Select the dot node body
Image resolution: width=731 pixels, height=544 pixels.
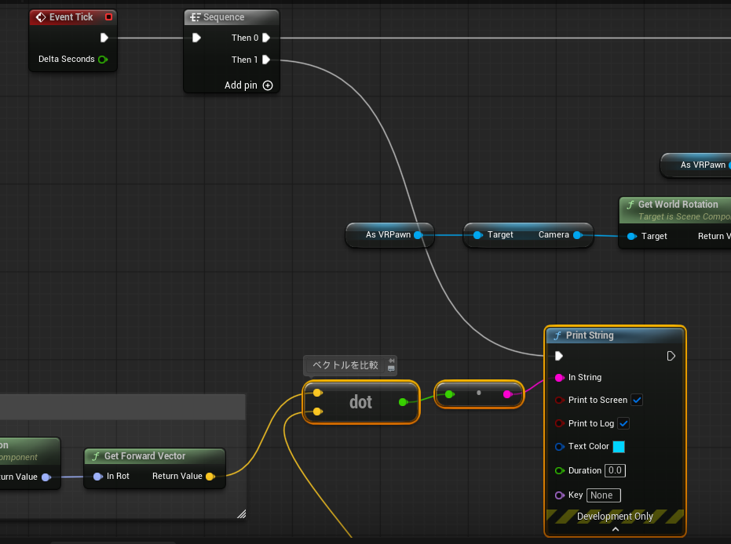[361, 402]
